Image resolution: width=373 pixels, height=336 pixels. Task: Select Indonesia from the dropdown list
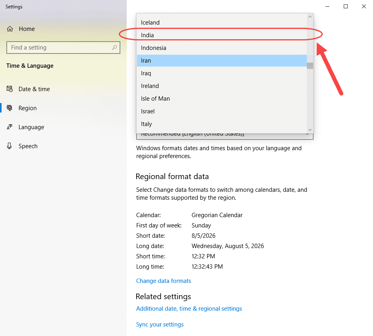click(222, 48)
